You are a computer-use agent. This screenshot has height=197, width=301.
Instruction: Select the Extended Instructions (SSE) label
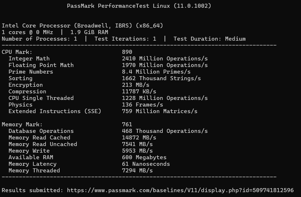click(55, 111)
